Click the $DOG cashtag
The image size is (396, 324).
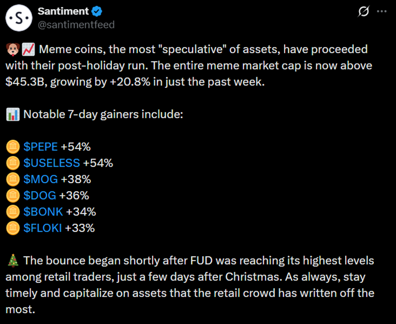(x=39, y=195)
